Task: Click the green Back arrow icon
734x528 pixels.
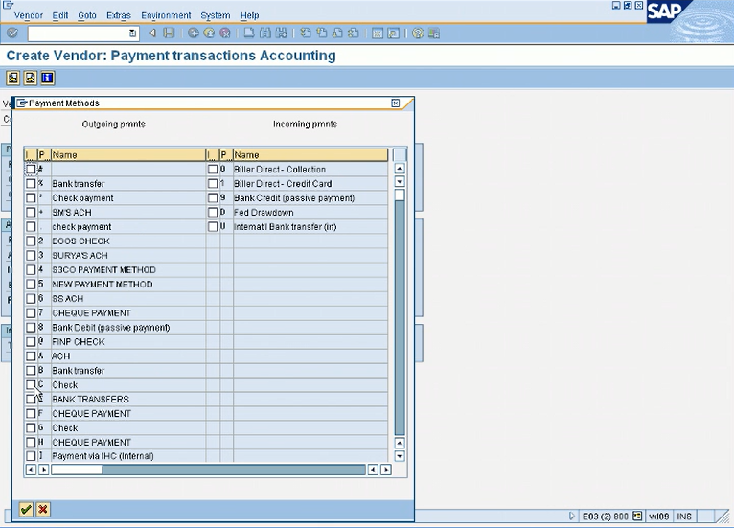Action: [194, 34]
